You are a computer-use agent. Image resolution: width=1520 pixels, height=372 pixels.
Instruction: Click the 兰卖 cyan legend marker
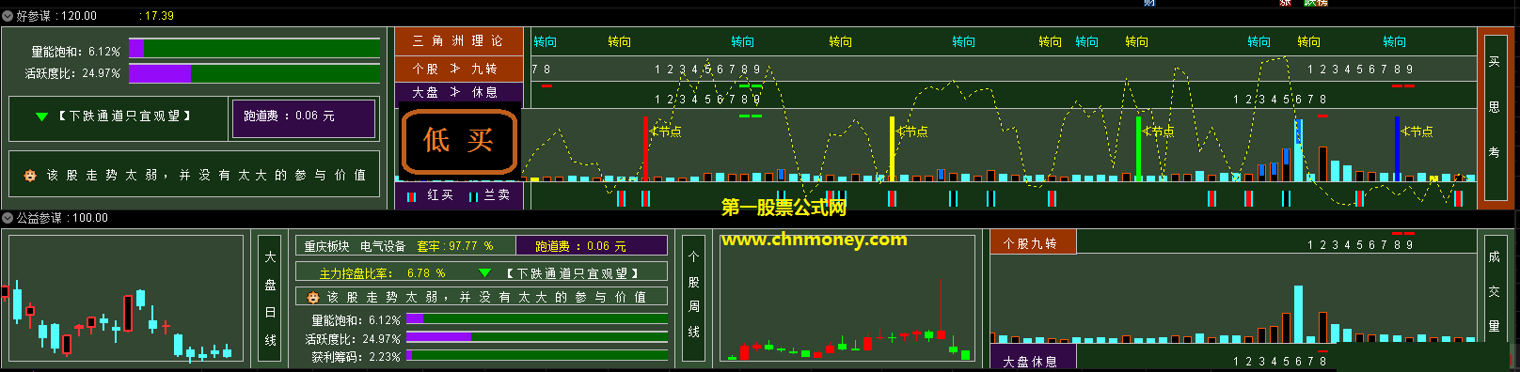(473, 196)
